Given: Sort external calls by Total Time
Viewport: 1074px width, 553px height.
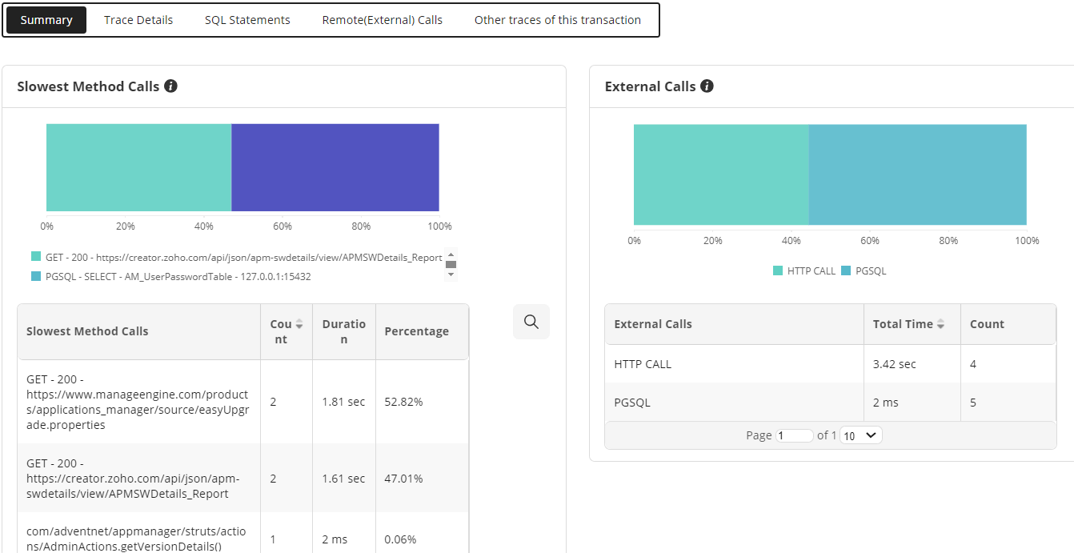Looking at the screenshot, I should tap(941, 324).
